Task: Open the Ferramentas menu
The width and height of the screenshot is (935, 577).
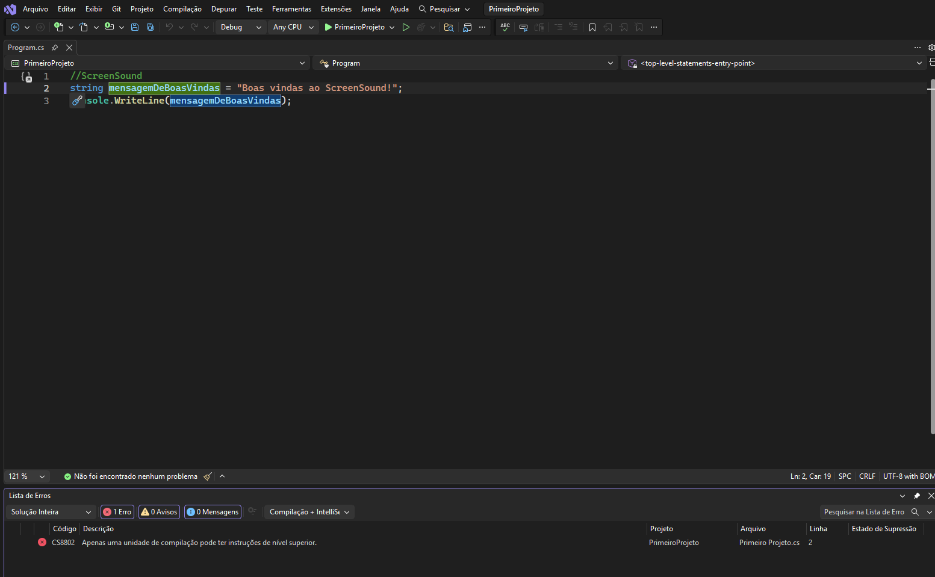Action: [291, 9]
